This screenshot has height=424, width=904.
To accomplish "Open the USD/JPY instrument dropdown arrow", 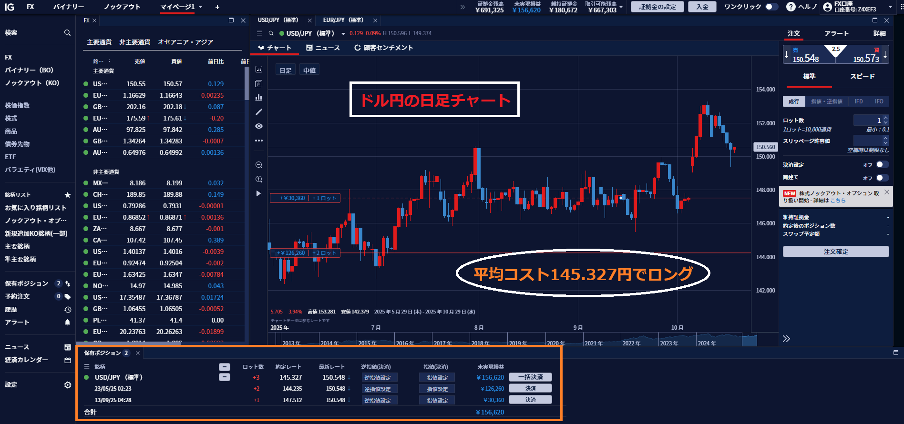I will pyautogui.click(x=343, y=34).
